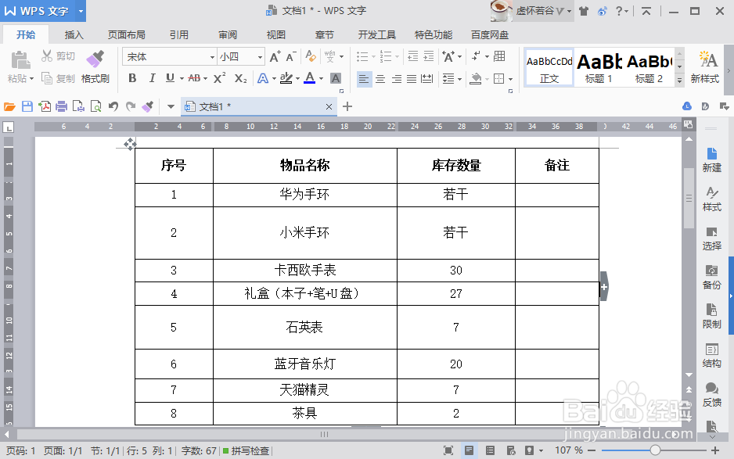Click the 新样式 button
Screen dimensions: 734x459
(x=704, y=68)
